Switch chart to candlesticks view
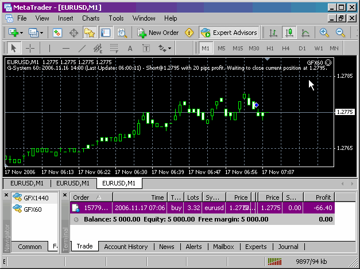The height and width of the screenshot is (269, 360). click(x=290, y=33)
